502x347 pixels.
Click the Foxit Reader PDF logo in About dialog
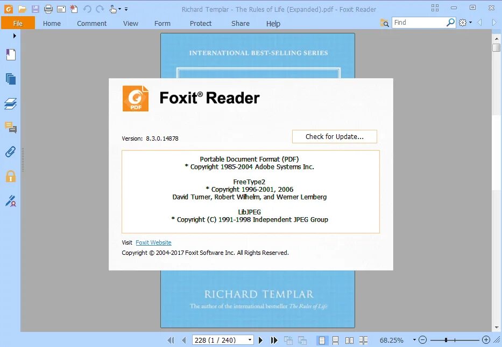pos(136,99)
